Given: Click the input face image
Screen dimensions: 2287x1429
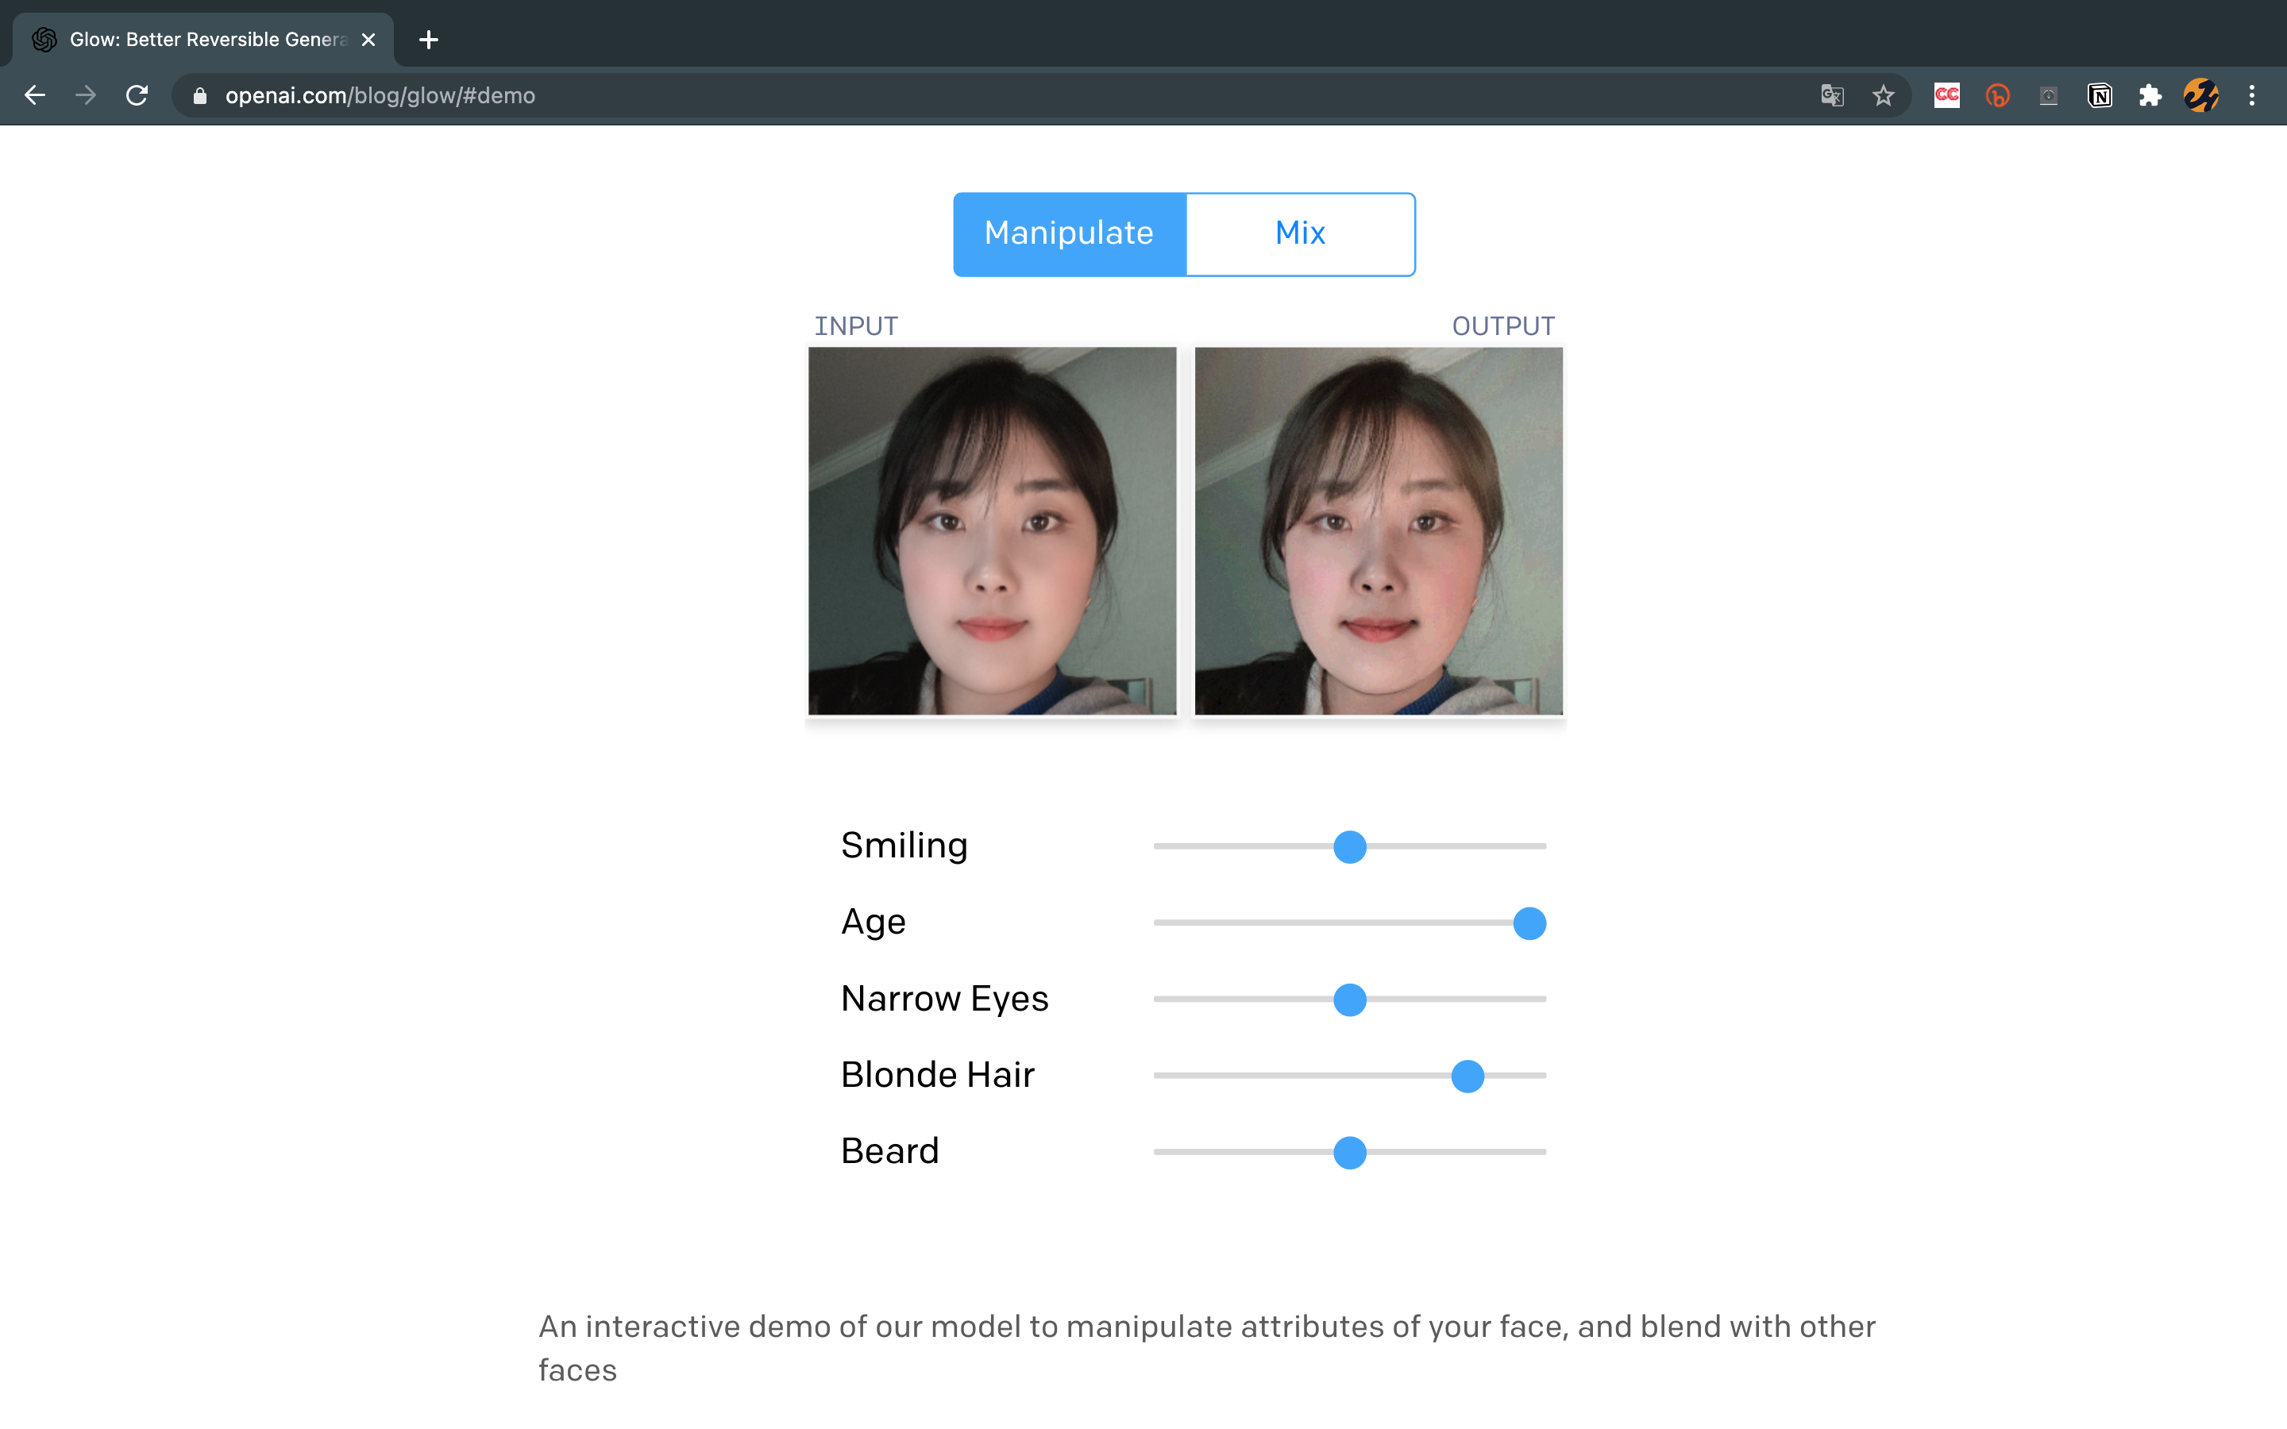Looking at the screenshot, I should click(993, 530).
